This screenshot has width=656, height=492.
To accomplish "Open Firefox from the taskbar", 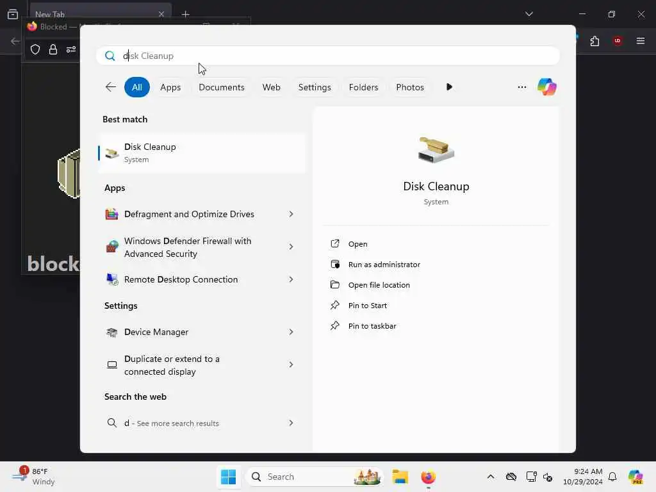I will tap(428, 477).
